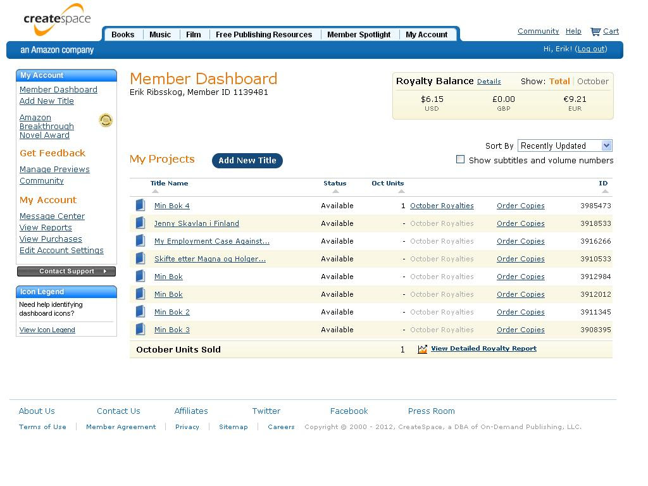
Task: Sort projects by ID column arrow
Action: tap(605, 191)
